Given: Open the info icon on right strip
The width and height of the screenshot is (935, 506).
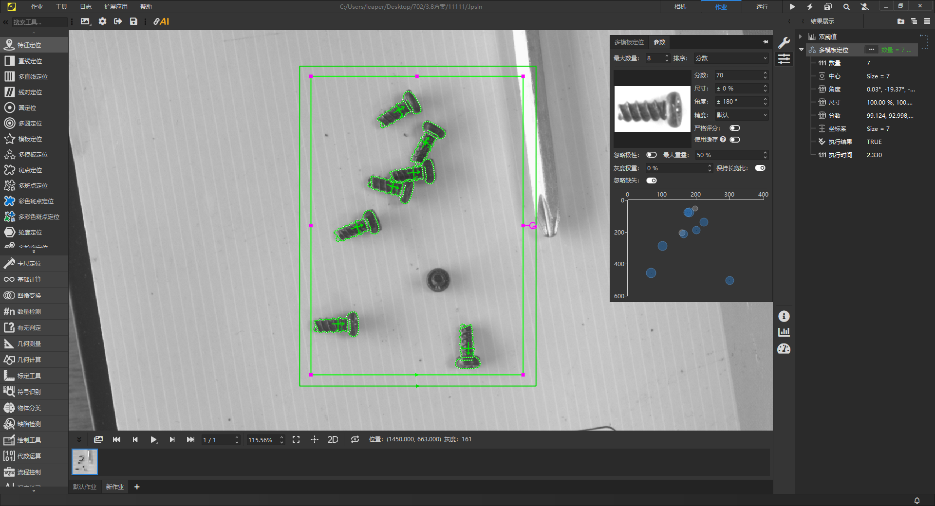Looking at the screenshot, I should pyautogui.click(x=784, y=316).
